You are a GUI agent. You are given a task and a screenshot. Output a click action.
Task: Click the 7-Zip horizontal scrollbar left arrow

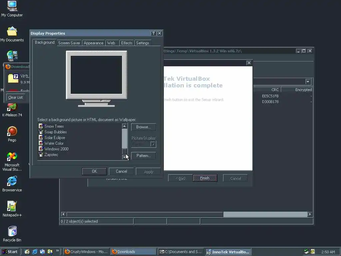[63, 214]
